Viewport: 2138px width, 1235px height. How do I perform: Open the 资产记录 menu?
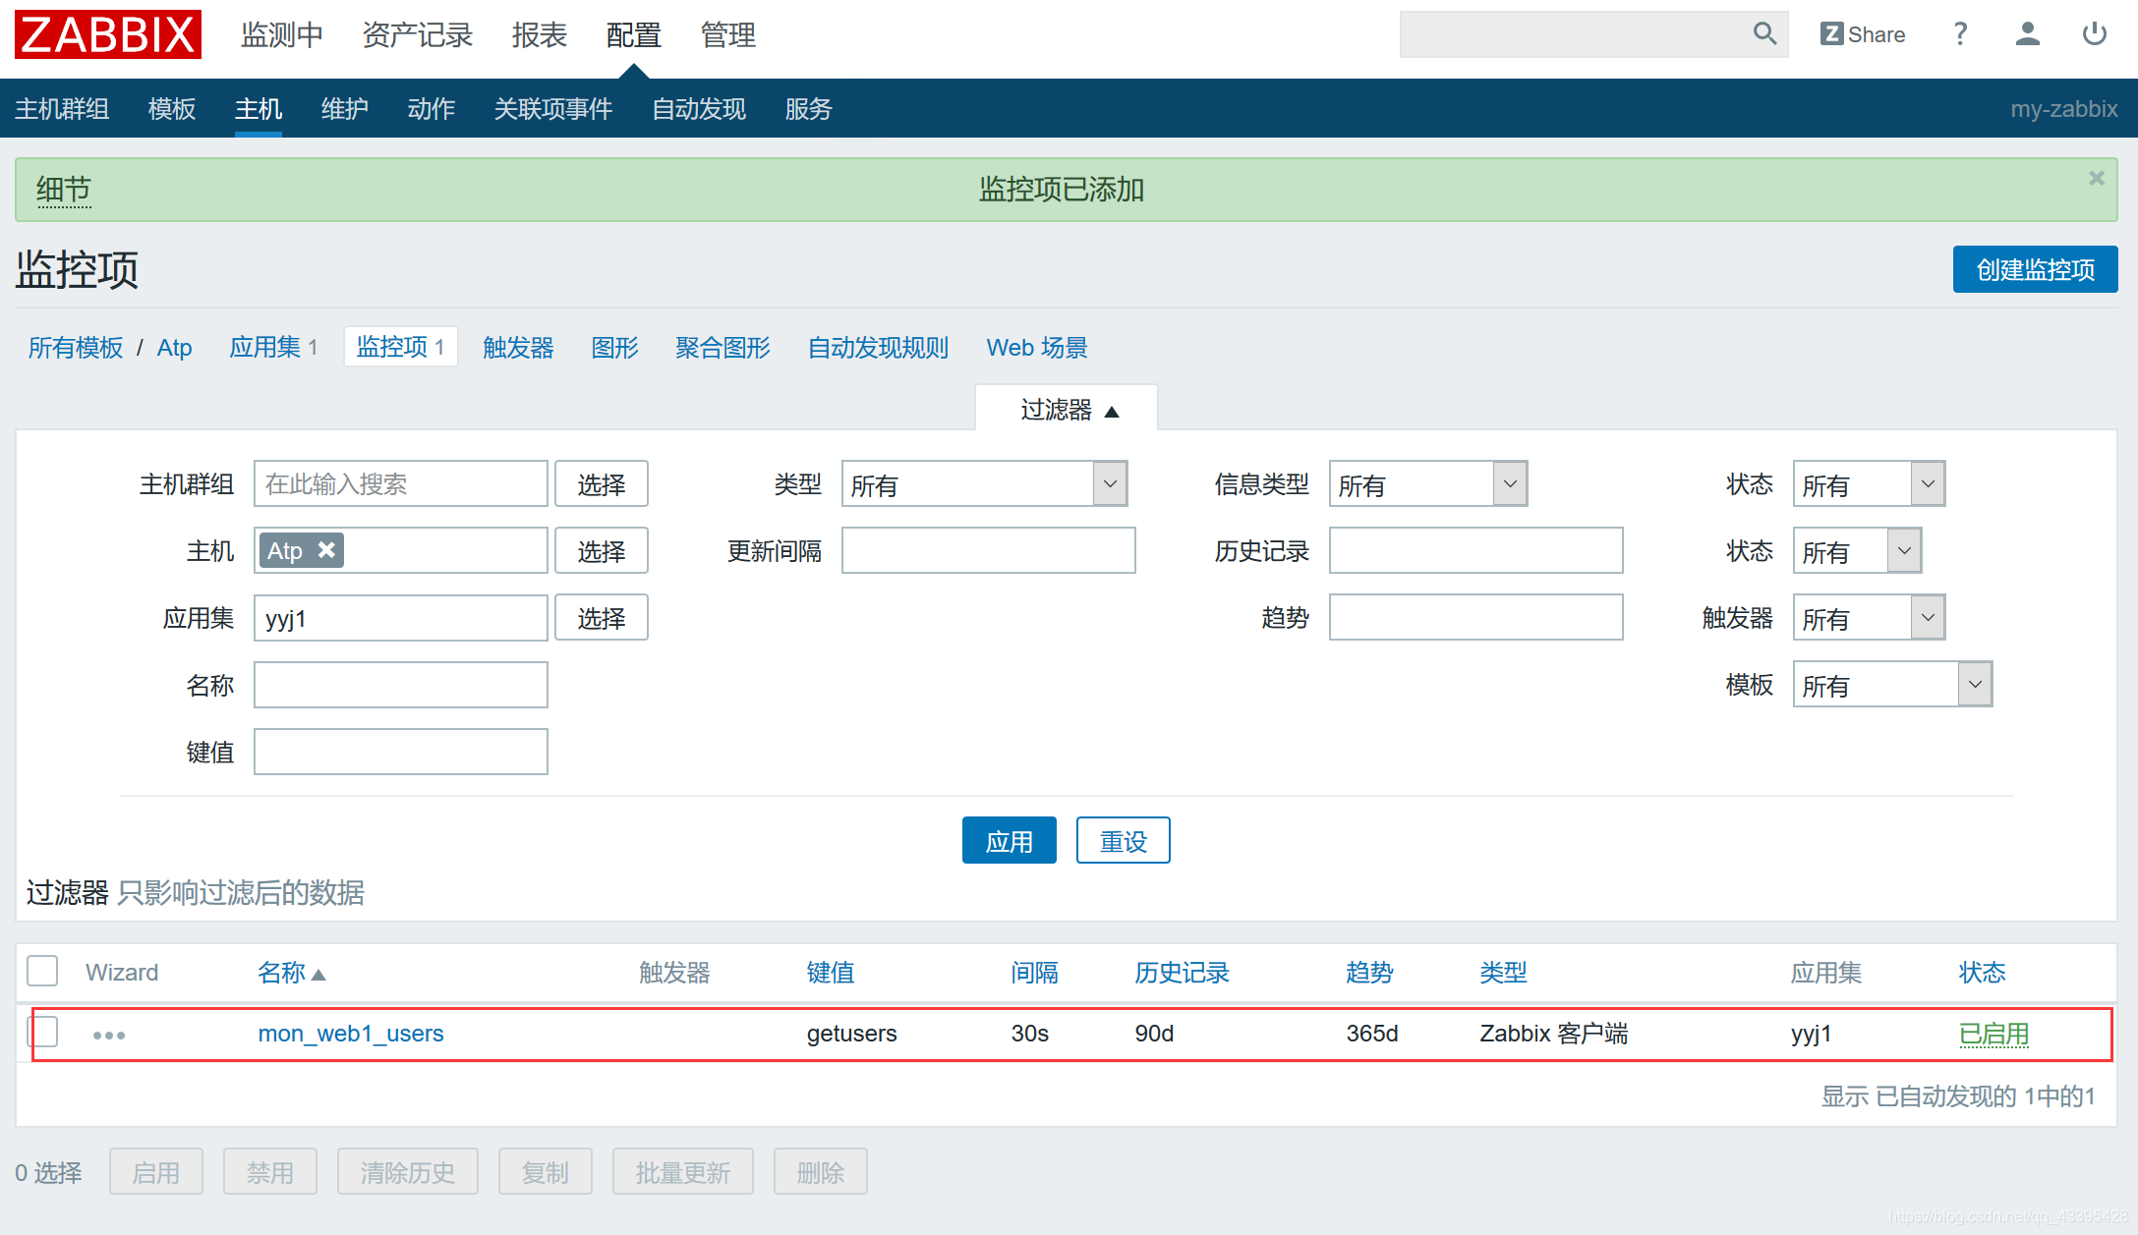tap(418, 35)
